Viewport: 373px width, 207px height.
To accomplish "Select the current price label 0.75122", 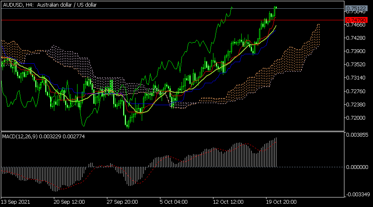I will coord(356,9).
